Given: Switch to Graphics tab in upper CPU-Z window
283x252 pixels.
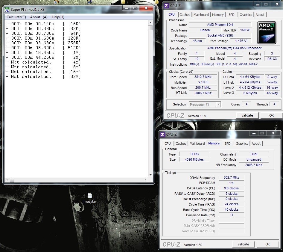Looking at the screenshot, I should coord(246,15).
